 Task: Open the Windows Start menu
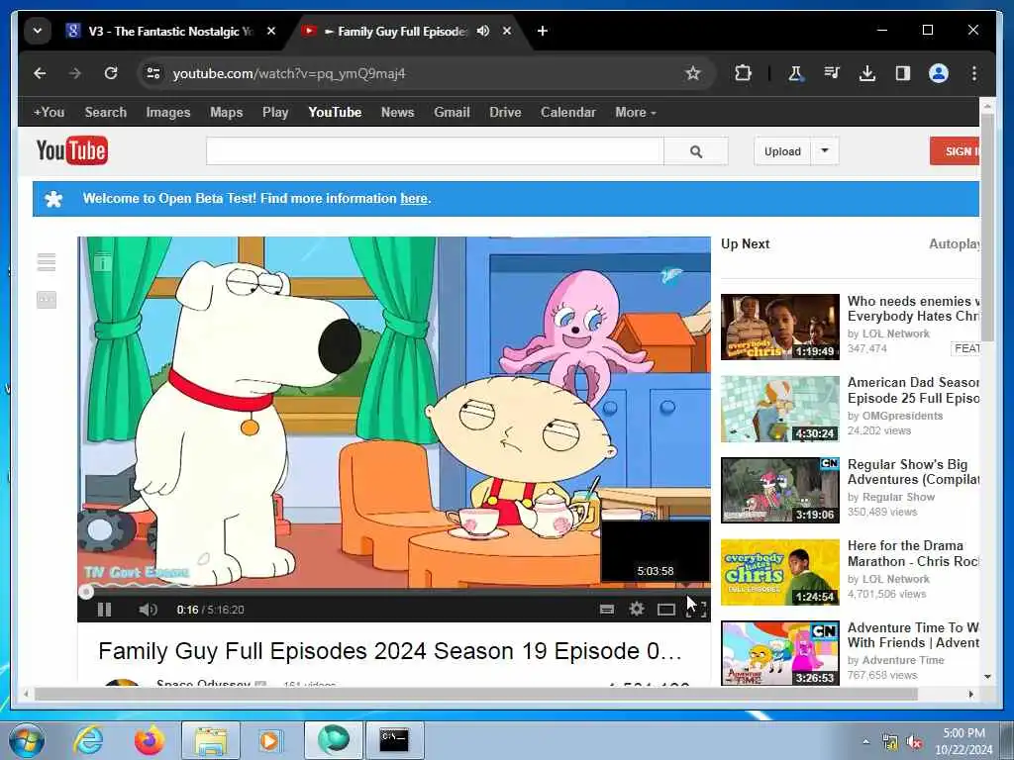(26, 740)
